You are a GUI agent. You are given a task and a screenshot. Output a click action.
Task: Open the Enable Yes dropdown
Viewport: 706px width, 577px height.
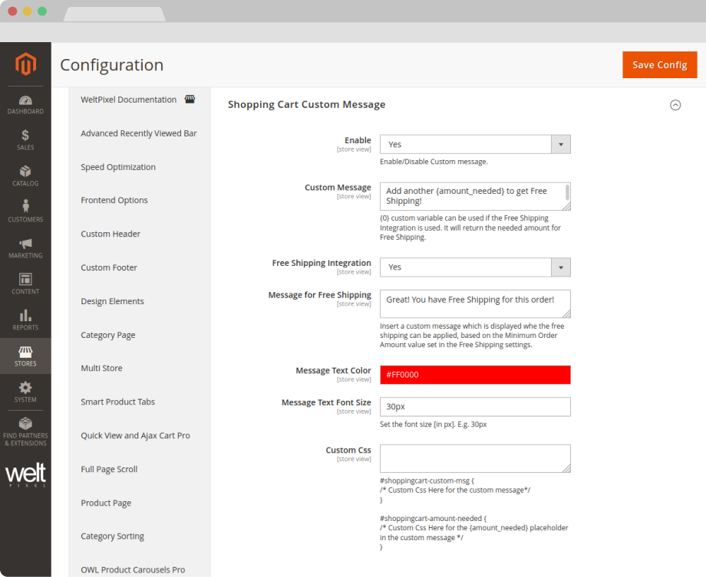point(475,144)
